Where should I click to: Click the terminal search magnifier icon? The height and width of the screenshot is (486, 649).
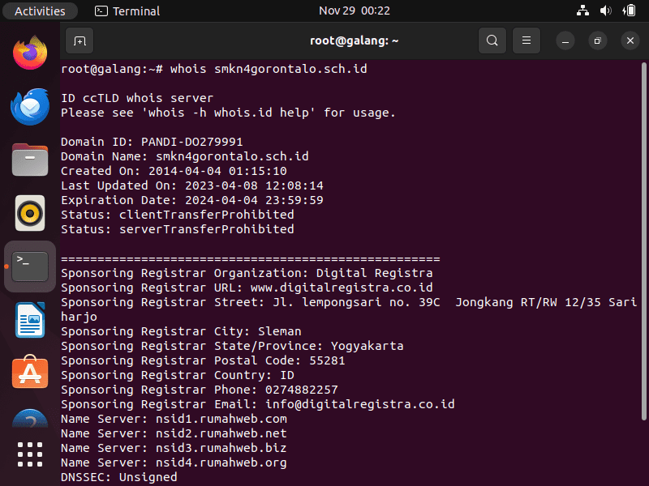click(492, 40)
